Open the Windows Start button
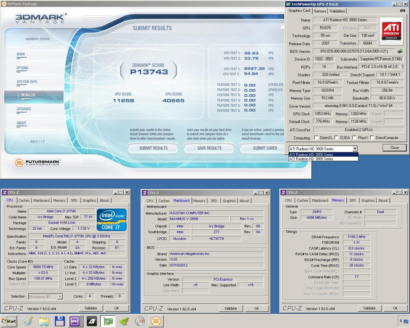Screen dimensions: 410x328 click(9, 321)
